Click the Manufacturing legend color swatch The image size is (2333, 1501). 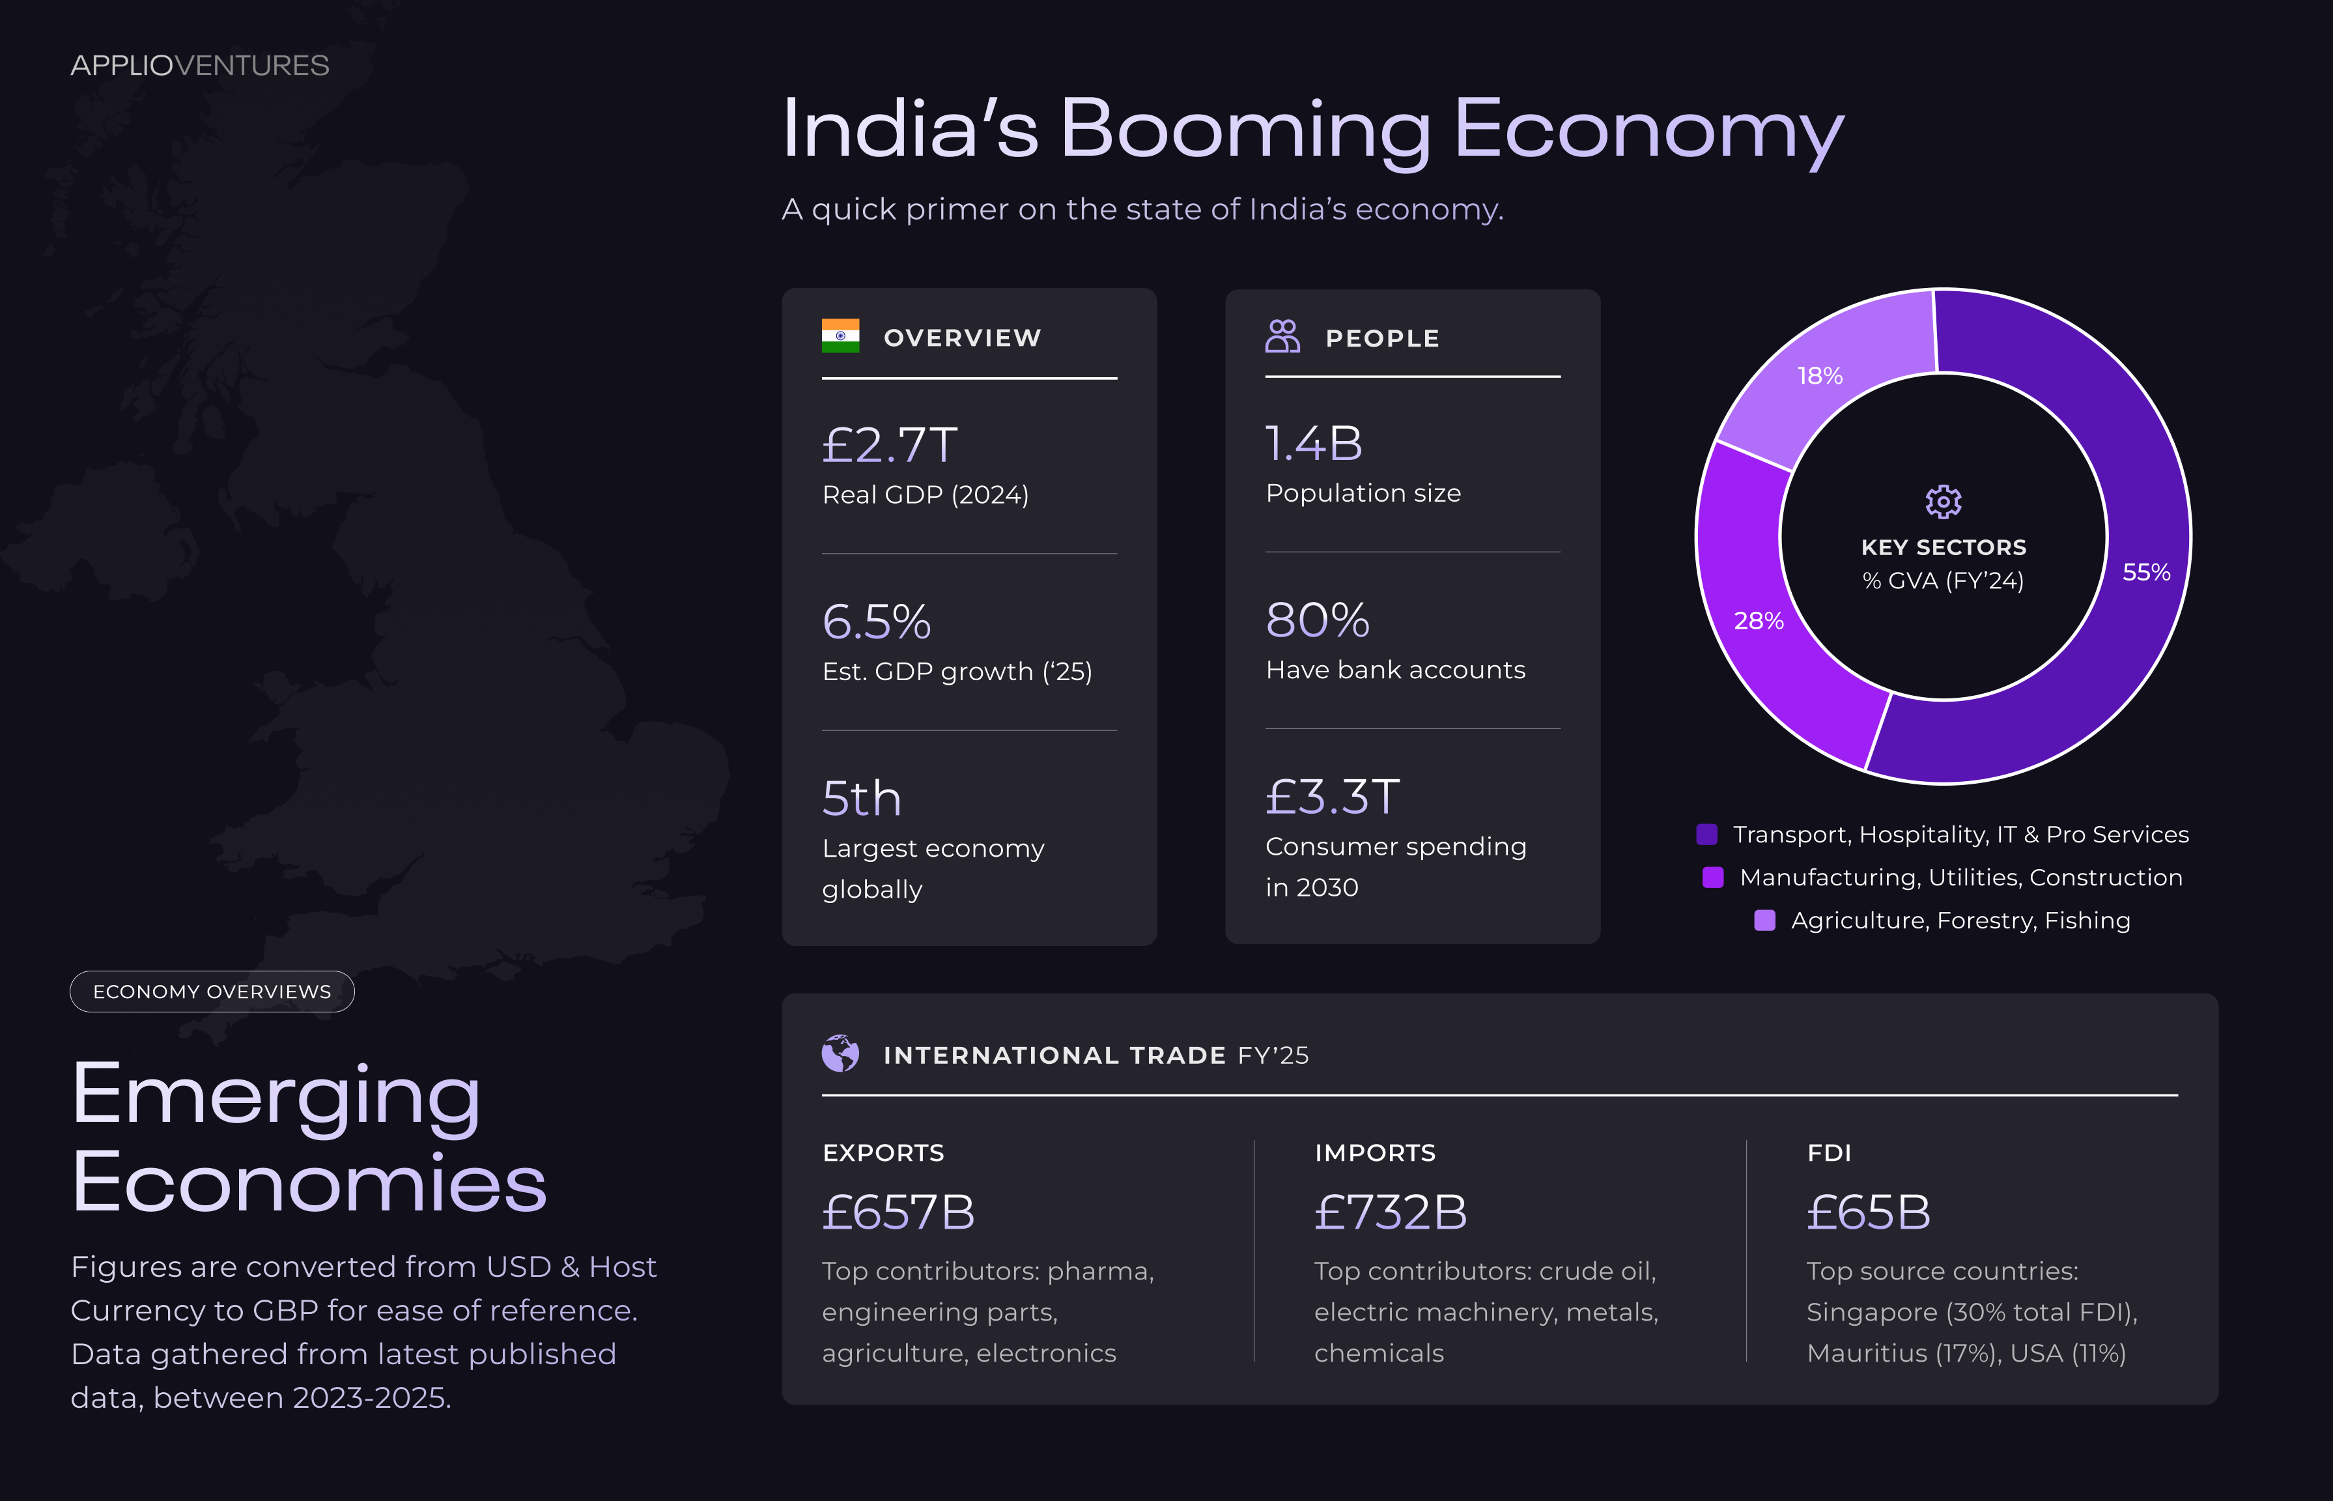(x=1712, y=877)
